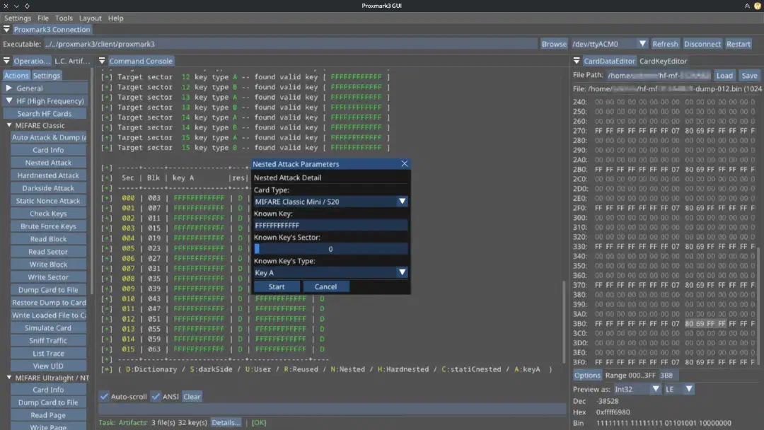
Task: Click Read Block
Action: pyautogui.click(x=48, y=238)
